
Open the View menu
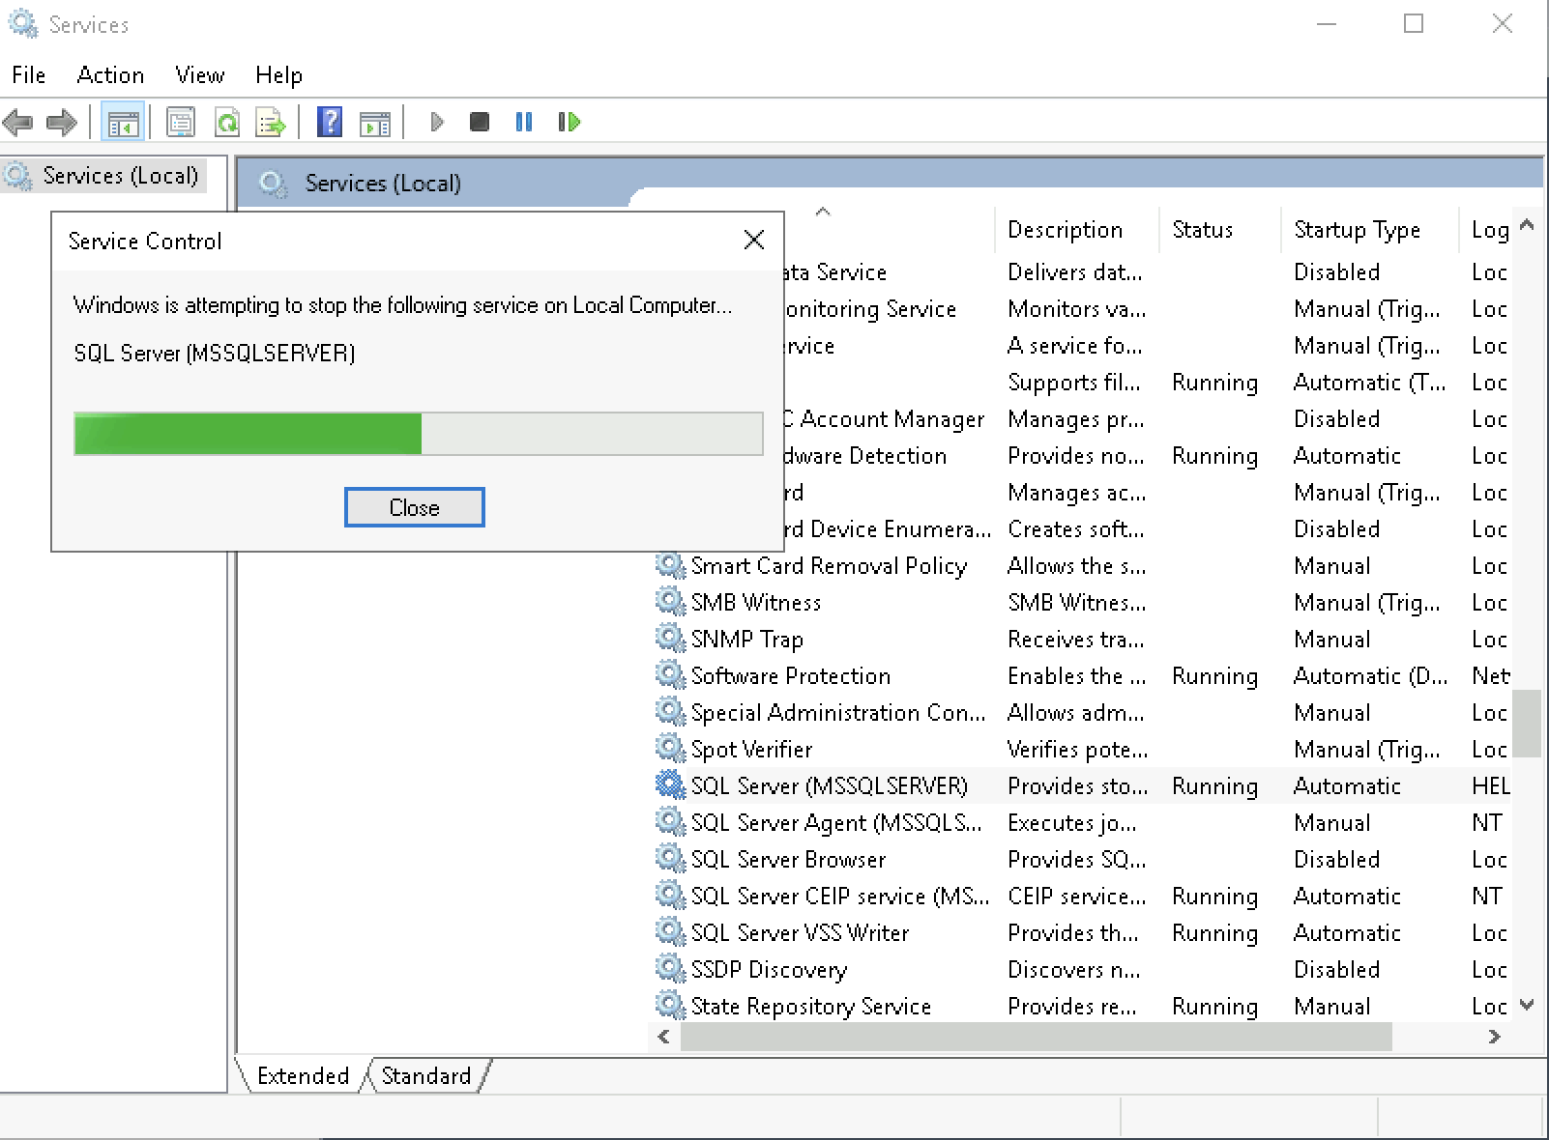[x=199, y=75]
